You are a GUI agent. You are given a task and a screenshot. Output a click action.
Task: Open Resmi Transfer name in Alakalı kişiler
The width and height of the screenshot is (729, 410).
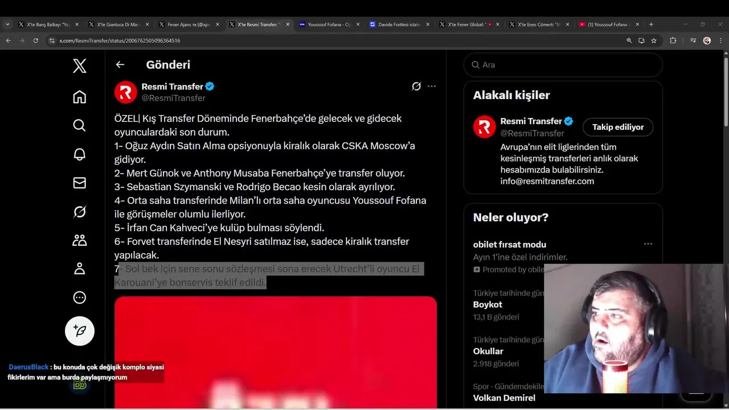tap(531, 121)
